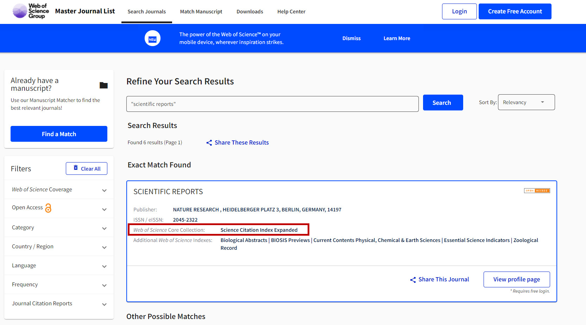Click the BIOSIS Previews index text

pos(290,240)
